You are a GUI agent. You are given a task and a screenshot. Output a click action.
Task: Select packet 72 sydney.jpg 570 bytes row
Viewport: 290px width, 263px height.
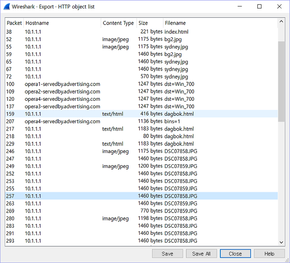pos(141,77)
